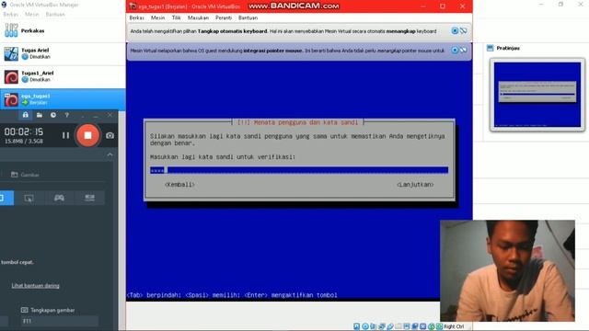Disable future keyboard capture notifications

point(463,30)
